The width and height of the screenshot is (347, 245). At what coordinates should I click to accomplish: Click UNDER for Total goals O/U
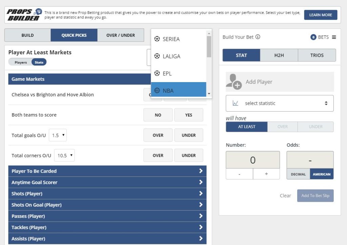[x=188, y=135]
